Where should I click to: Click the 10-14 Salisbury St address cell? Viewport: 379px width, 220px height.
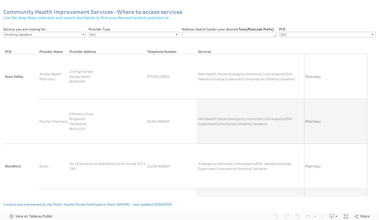107,166
